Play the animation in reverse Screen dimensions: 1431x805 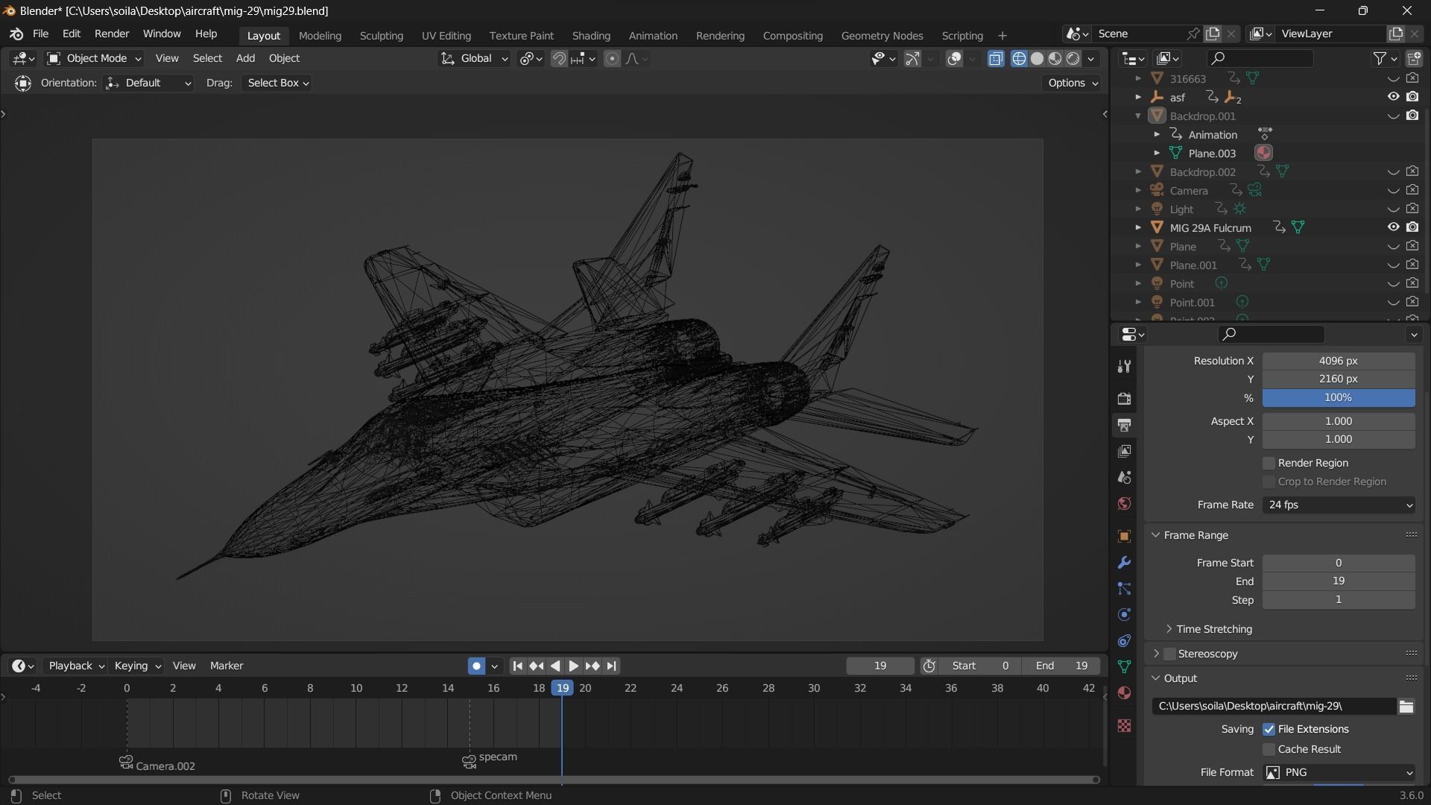pos(555,666)
